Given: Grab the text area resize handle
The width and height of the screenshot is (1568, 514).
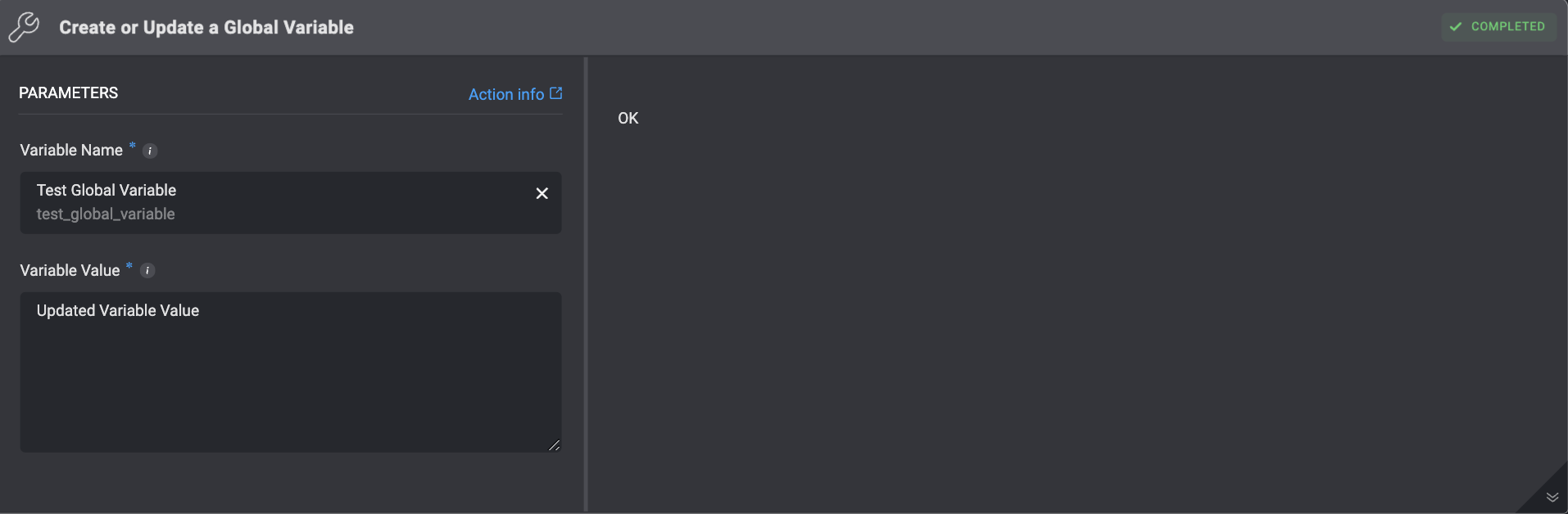Looking at the screenshot, I should coord(555,445).
